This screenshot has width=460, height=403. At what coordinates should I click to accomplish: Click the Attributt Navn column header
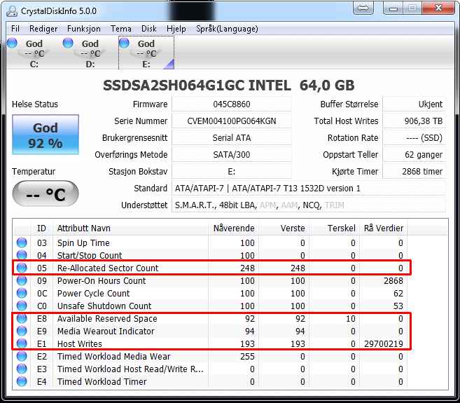[x=130, y=228]
